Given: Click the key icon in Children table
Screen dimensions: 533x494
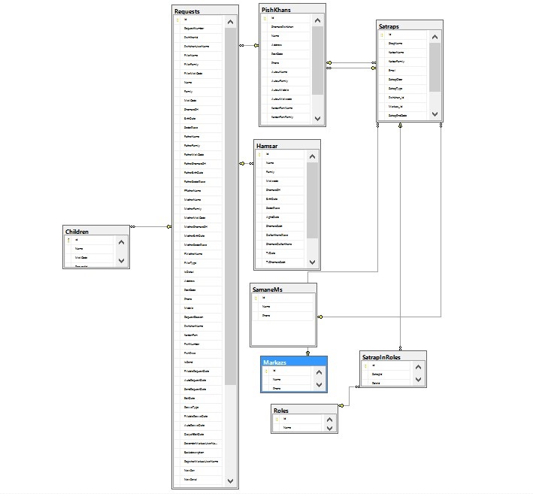Looking at the screenshot, I should click(x=68, y=240).
